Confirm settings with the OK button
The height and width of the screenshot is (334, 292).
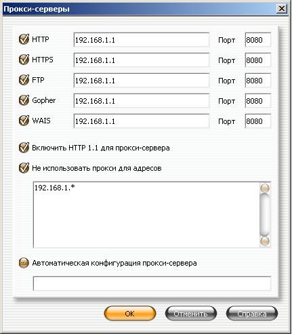click(x=130, y=314)
